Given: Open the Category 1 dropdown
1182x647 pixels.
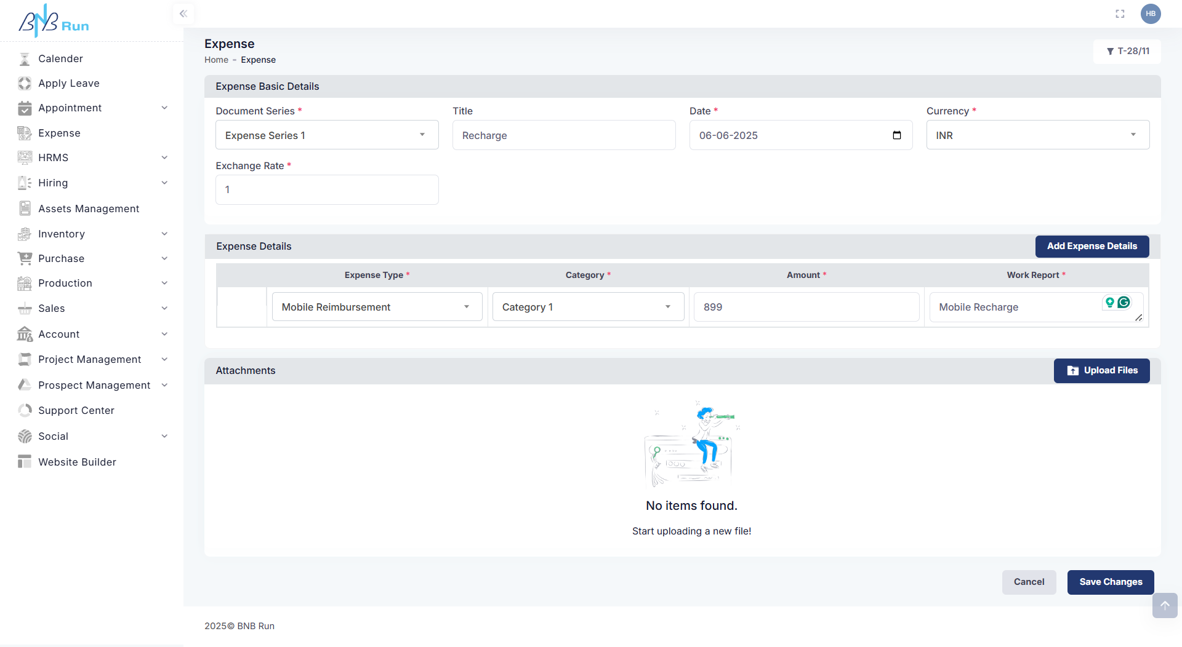Looking at the screenshot, I should (587, 307).
